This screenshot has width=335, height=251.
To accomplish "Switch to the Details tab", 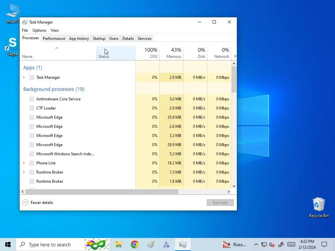I will 128,39.
